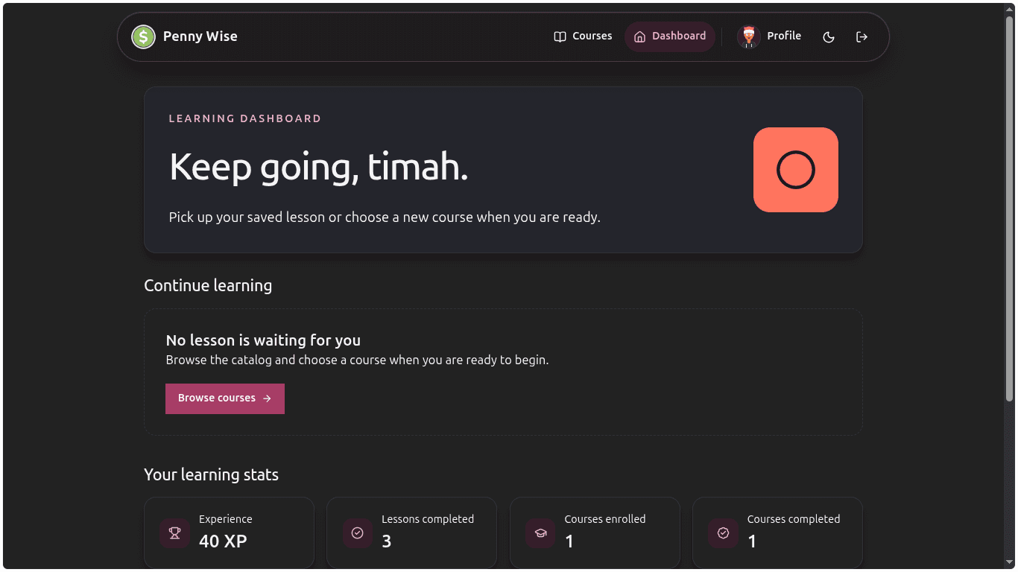Click the Courses completed label
The width and height of the screenshot is (1018, 572).
point(794,519)
